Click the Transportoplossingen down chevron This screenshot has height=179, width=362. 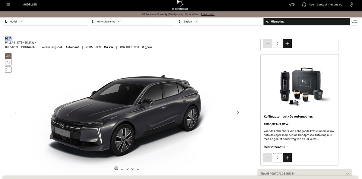pyautogui.click(x=348, y=174)
